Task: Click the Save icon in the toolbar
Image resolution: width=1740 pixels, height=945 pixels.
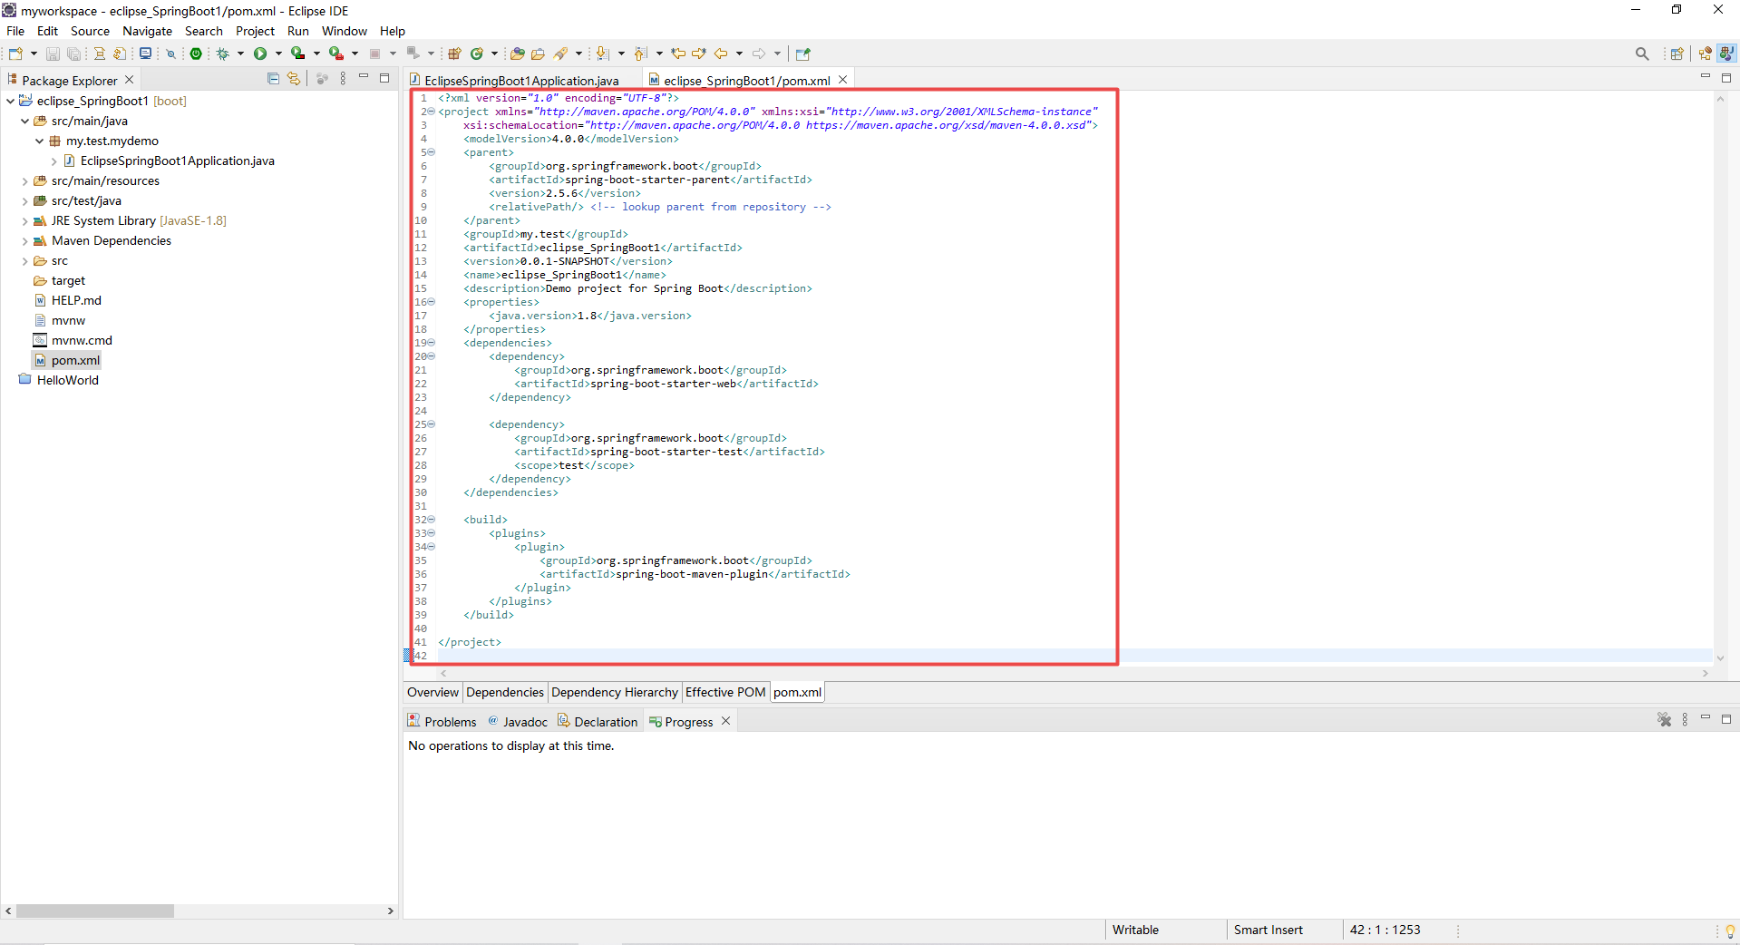Action: [53, 54]
